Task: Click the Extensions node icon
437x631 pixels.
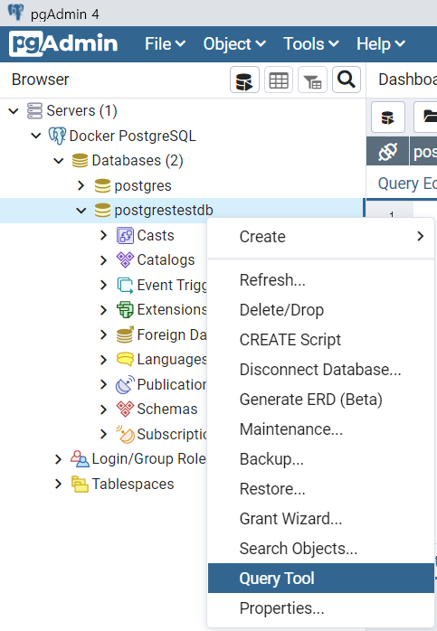Action: [125, 310]
